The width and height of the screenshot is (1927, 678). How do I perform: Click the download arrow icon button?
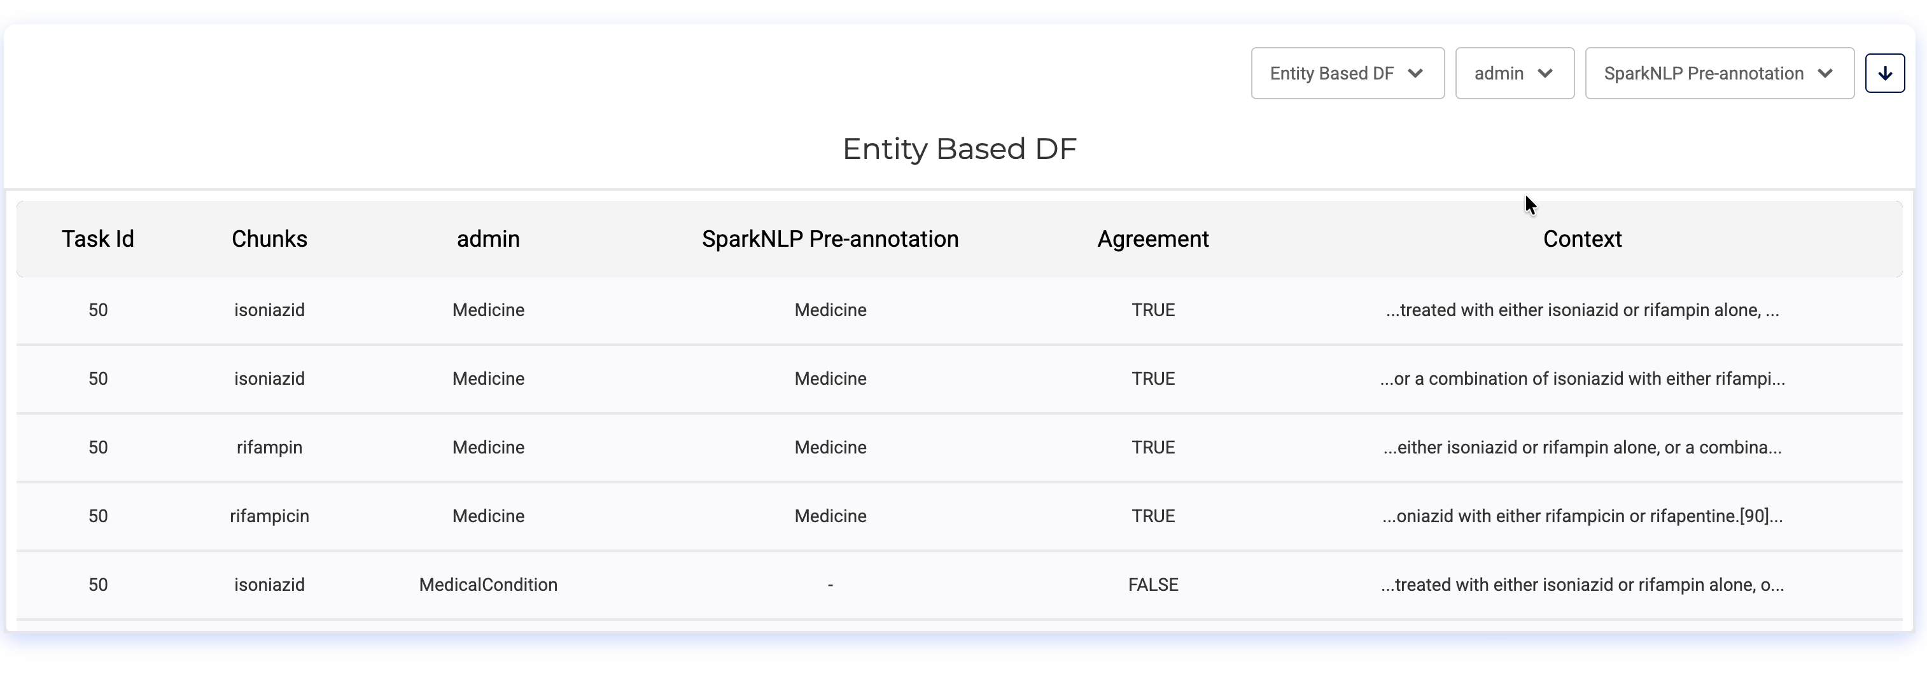click(1884, 73)
